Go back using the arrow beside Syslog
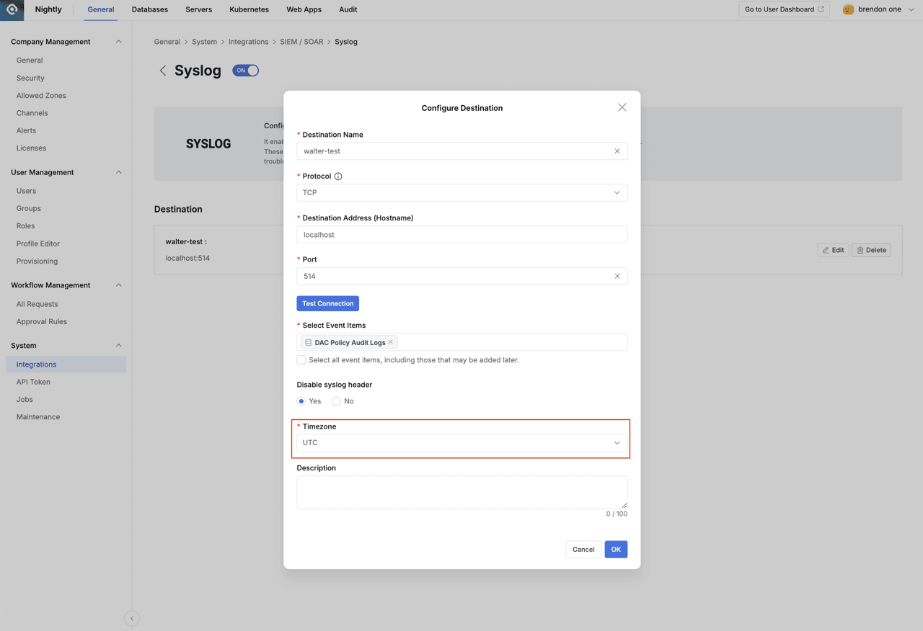923x631 pixels. point(163,71)
